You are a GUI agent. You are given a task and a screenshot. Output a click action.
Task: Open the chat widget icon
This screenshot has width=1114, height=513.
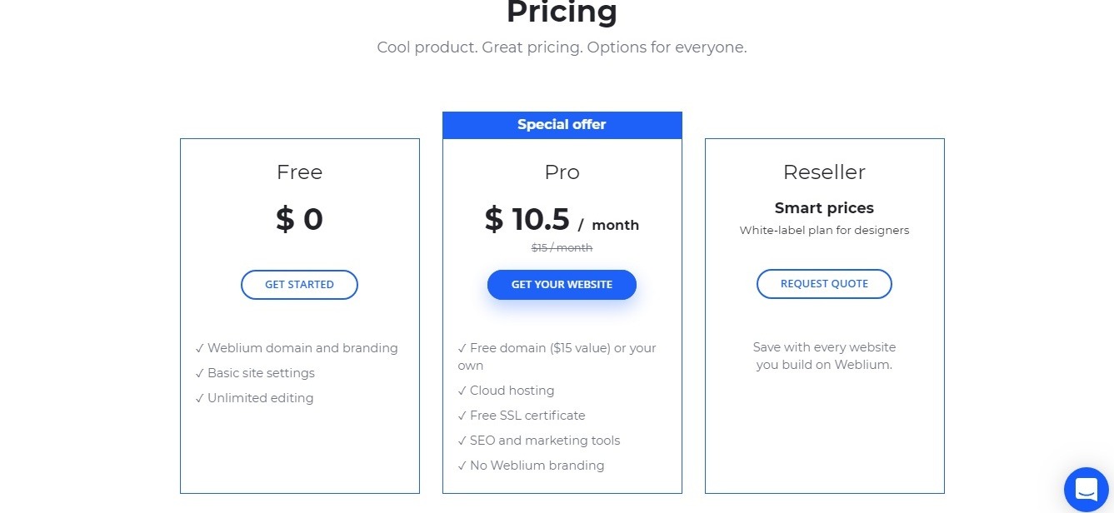pyautogui.click(x=1087, y=489)
